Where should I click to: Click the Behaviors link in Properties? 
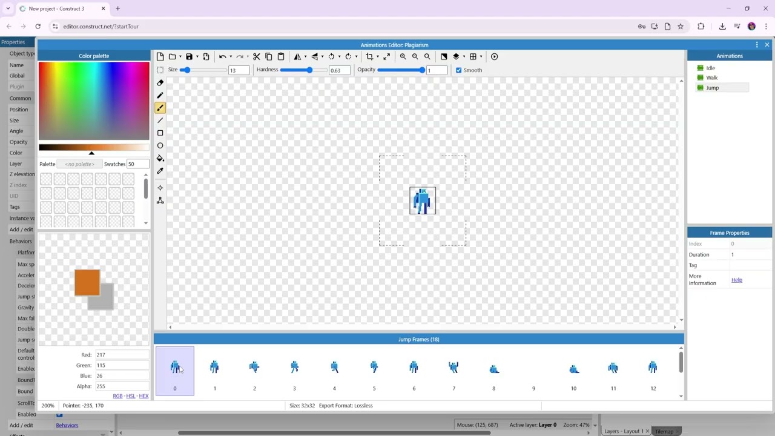pos(67,425)
